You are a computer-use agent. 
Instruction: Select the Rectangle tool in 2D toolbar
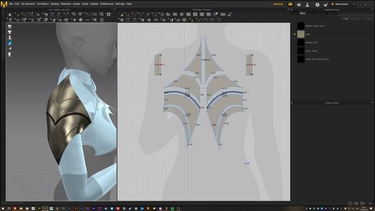pos(175,15)
